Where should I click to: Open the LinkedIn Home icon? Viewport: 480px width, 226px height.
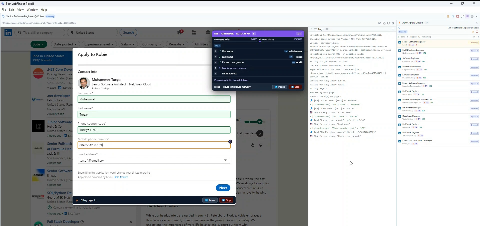[x=180, y=32]
